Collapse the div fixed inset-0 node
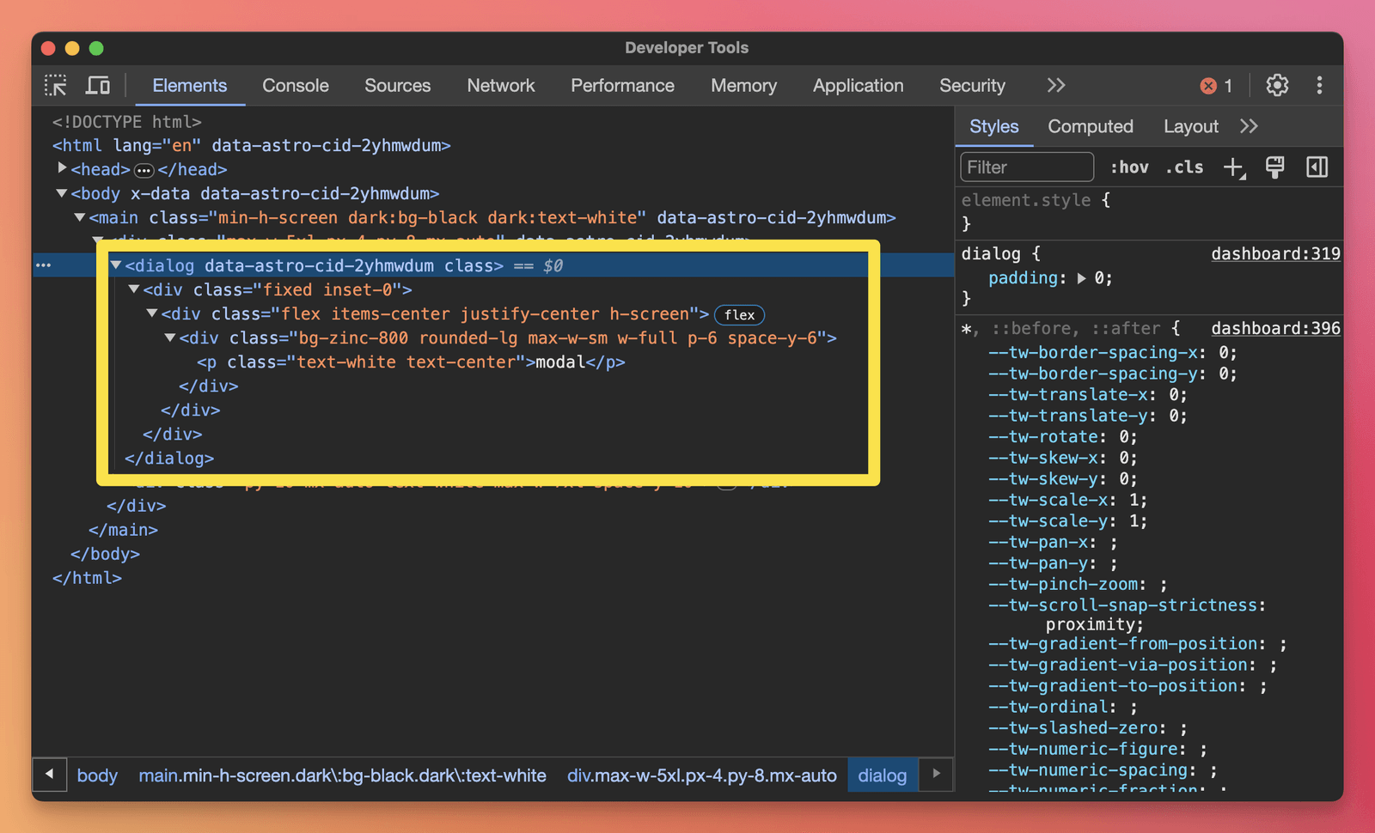 coord(134,289)
